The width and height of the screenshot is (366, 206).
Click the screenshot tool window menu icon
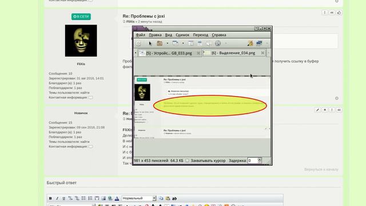pyautogui.click(x=136, y=29)
